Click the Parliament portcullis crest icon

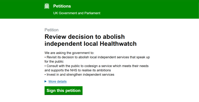tap(47, 6)
